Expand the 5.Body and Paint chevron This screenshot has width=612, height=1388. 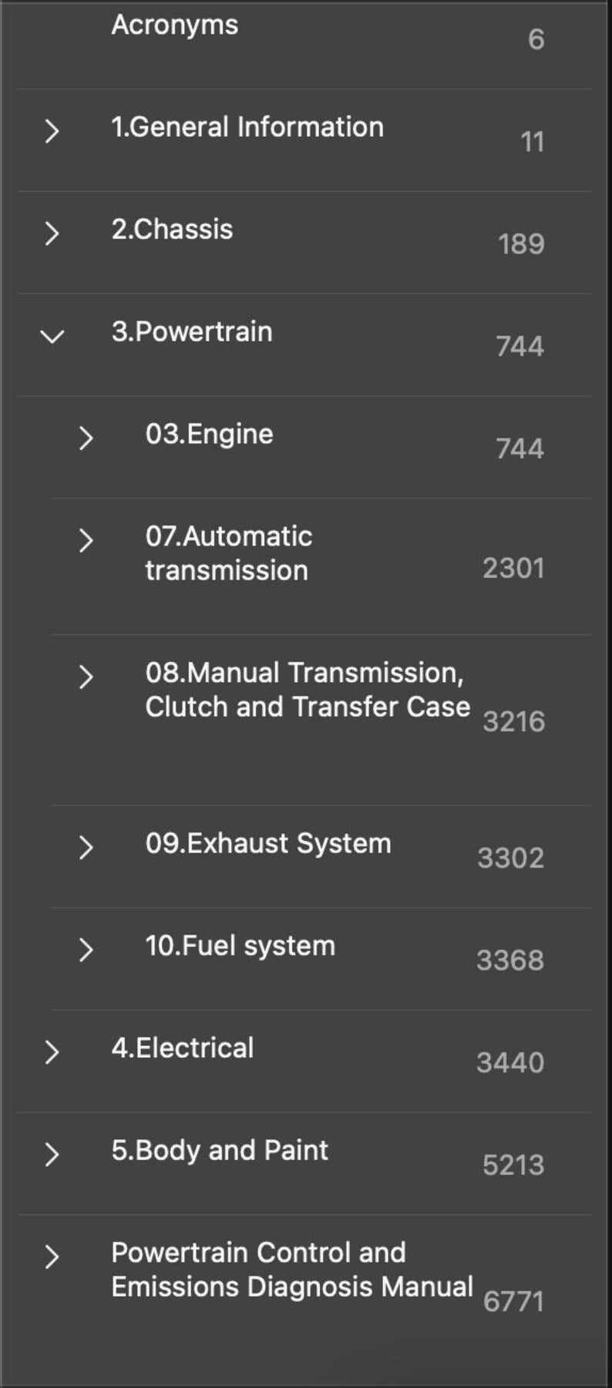pyautogui.click(x=52, y=1154)
